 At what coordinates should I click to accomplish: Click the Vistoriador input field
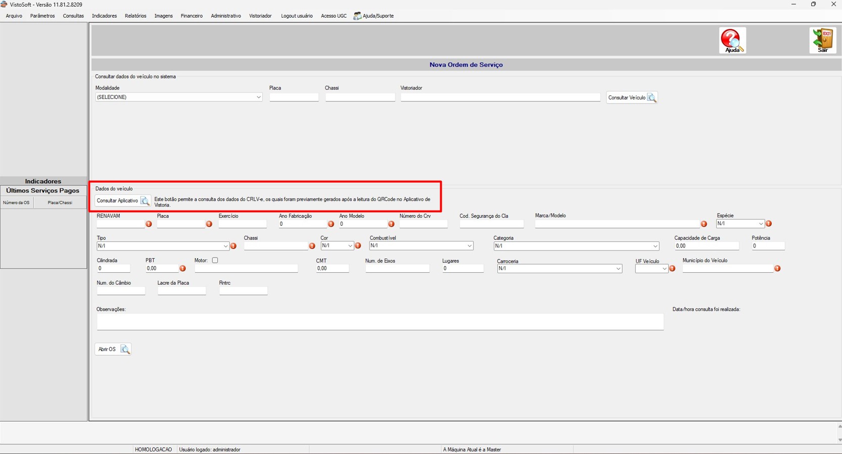click(500, 97)
